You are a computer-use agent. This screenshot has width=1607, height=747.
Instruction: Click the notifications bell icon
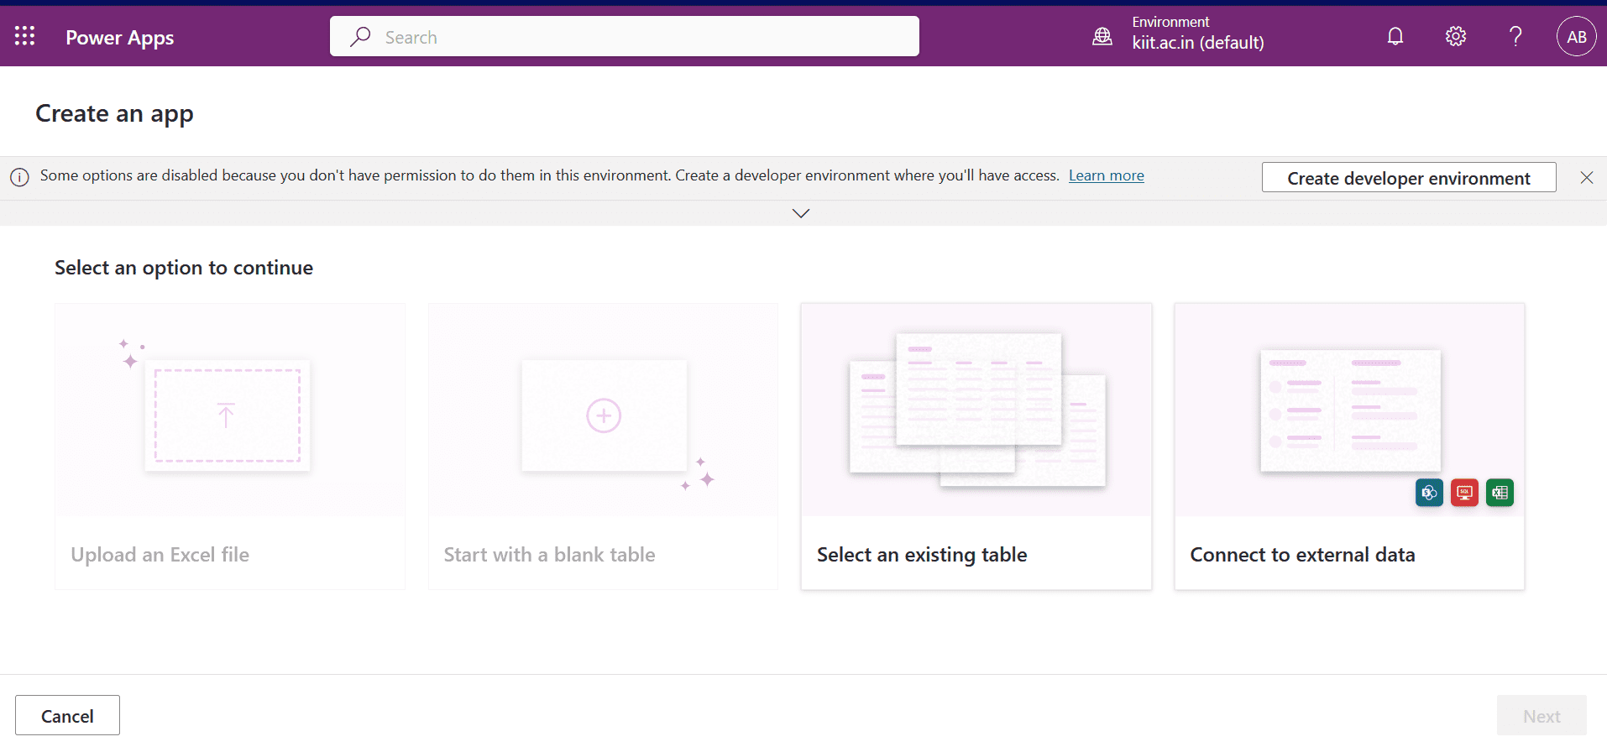coord(1395,36)
